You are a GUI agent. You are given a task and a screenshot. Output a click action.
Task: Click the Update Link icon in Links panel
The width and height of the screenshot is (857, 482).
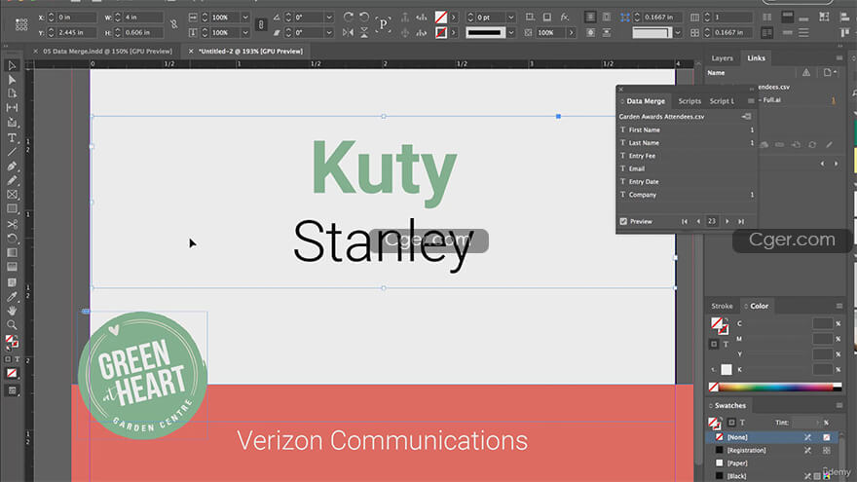[812, 145]
